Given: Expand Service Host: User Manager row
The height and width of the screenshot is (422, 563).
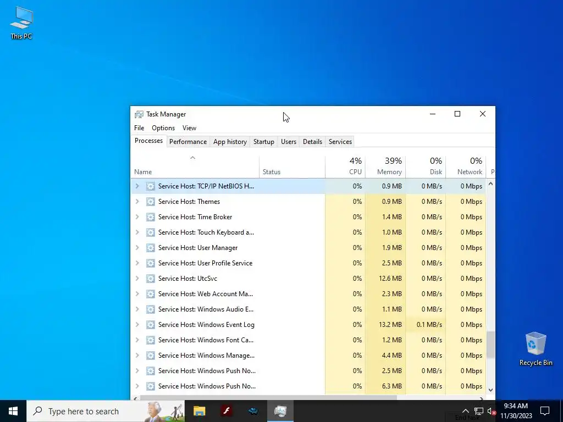Looking at the screenshot, I should pyautogui.click(x=137, y=248).
